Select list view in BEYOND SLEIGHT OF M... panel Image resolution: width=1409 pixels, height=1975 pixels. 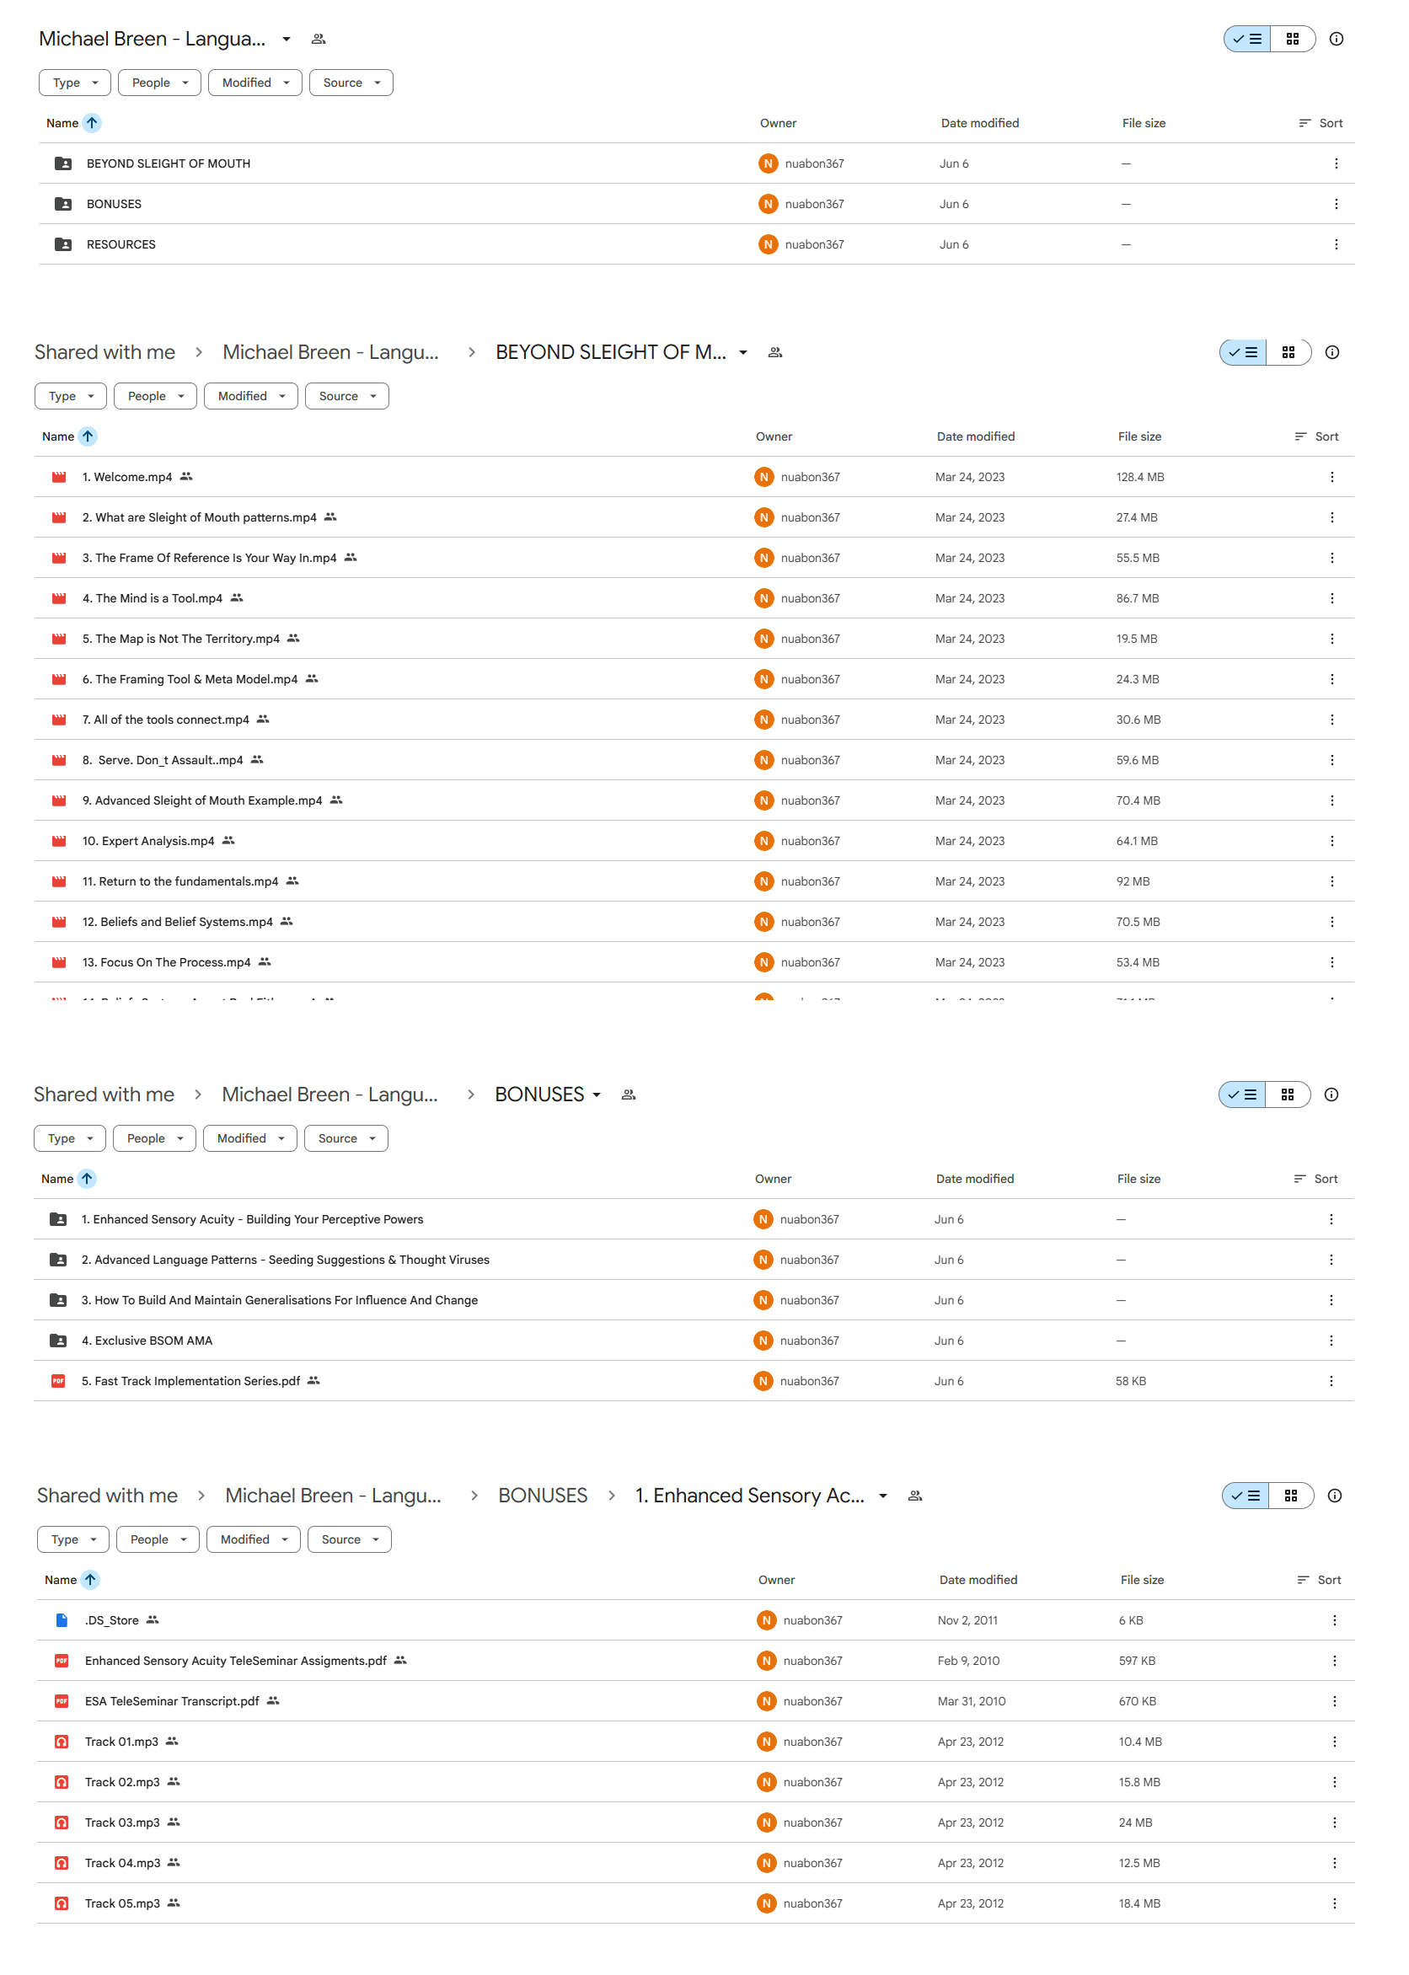[x=1242, y=352]
